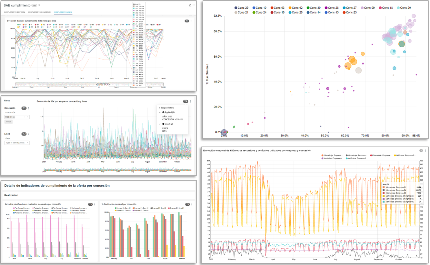This screenshot has height=265, width=430.
Task: Remove the VCM-101 chip with its x
Action: pyautogui.click(x=14, y=117)
